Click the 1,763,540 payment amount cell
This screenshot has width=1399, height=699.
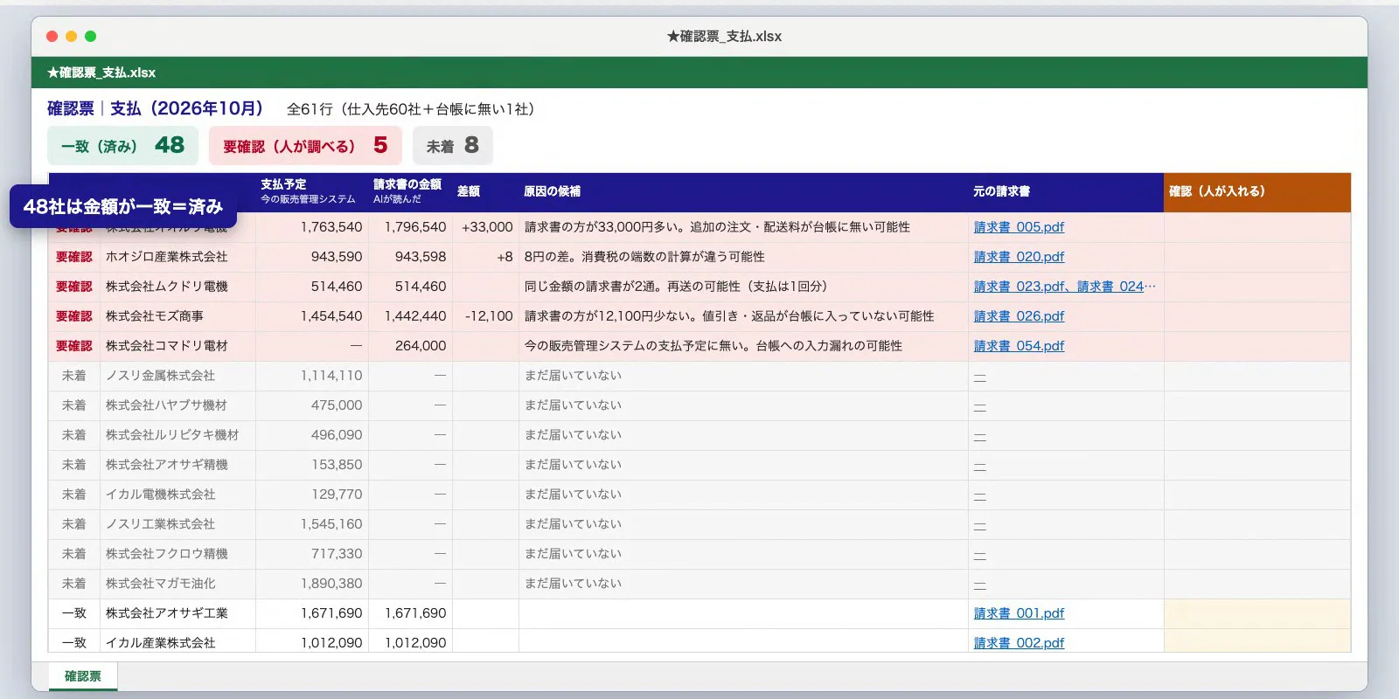point(310,227)
